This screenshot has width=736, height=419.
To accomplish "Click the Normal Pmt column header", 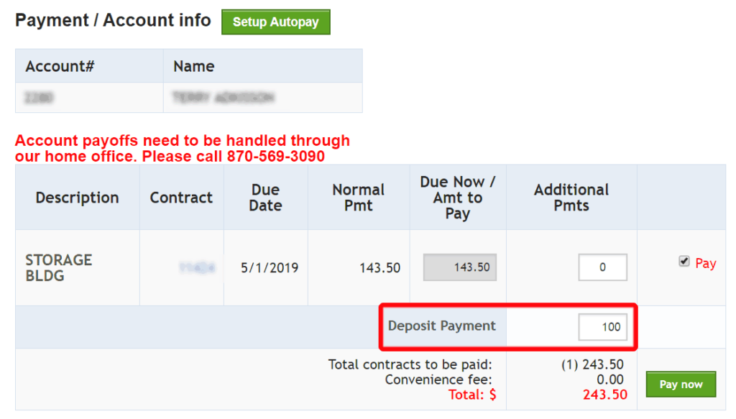I will click(358, 198).
